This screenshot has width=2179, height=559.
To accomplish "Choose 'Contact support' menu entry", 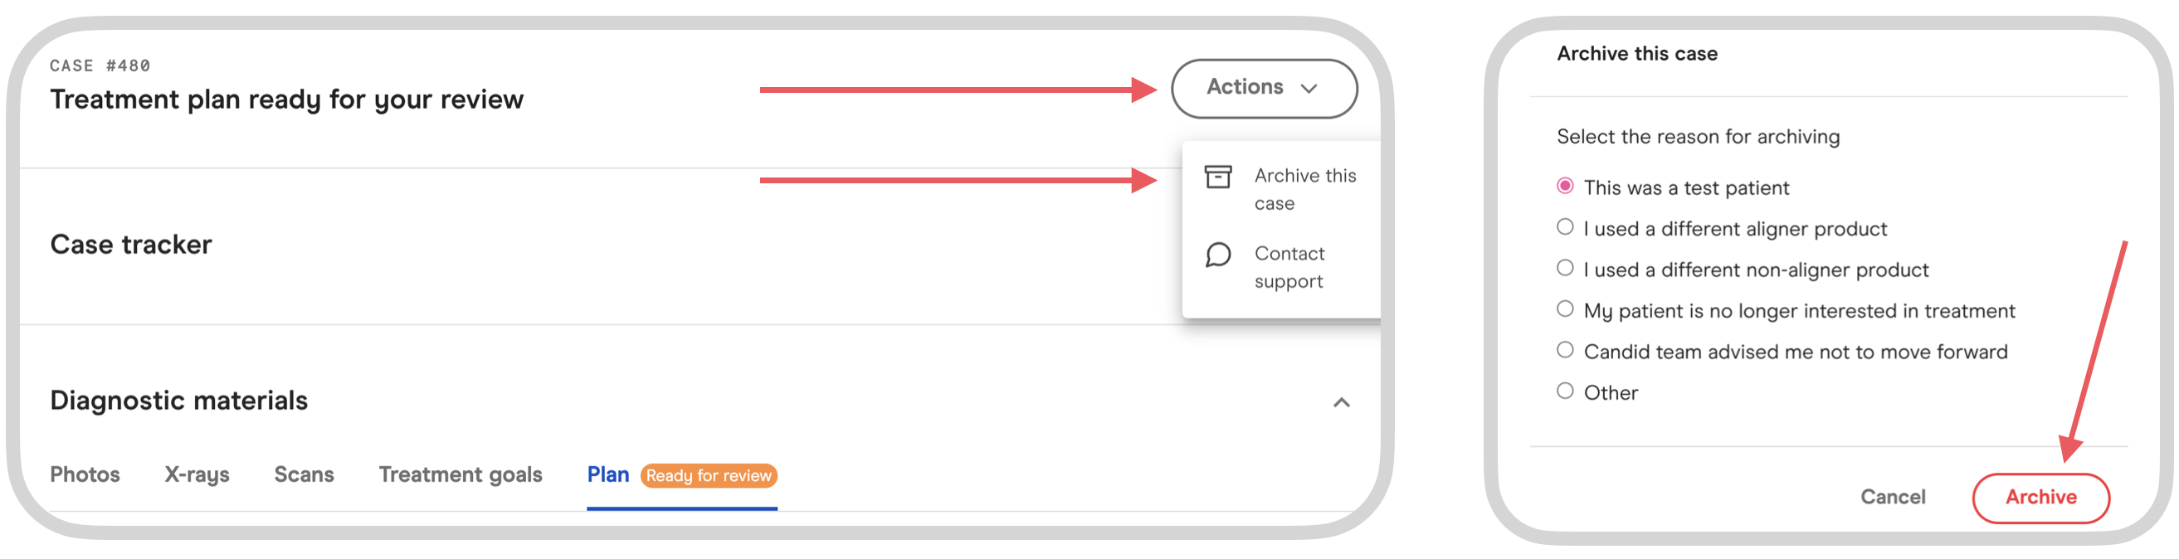I will [x=1281, y=267].
